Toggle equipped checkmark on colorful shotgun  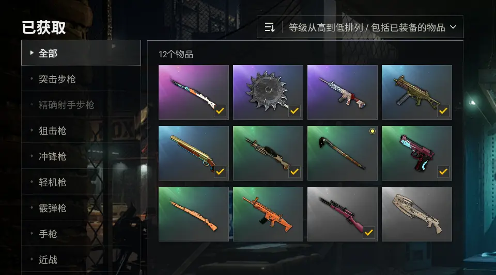click(x=220, y=111)
